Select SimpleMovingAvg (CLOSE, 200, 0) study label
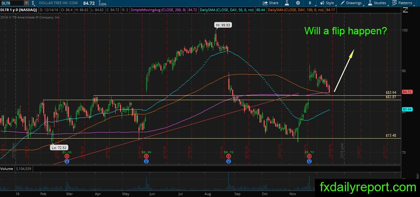420x197 pixels. (158, 10)
